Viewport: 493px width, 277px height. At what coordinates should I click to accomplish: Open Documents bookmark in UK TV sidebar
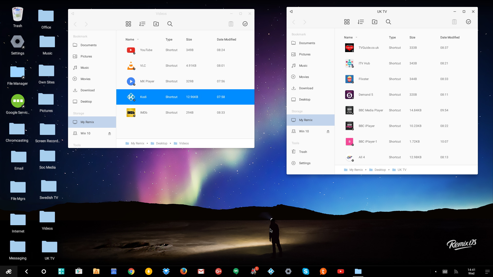tap(310, 43)
